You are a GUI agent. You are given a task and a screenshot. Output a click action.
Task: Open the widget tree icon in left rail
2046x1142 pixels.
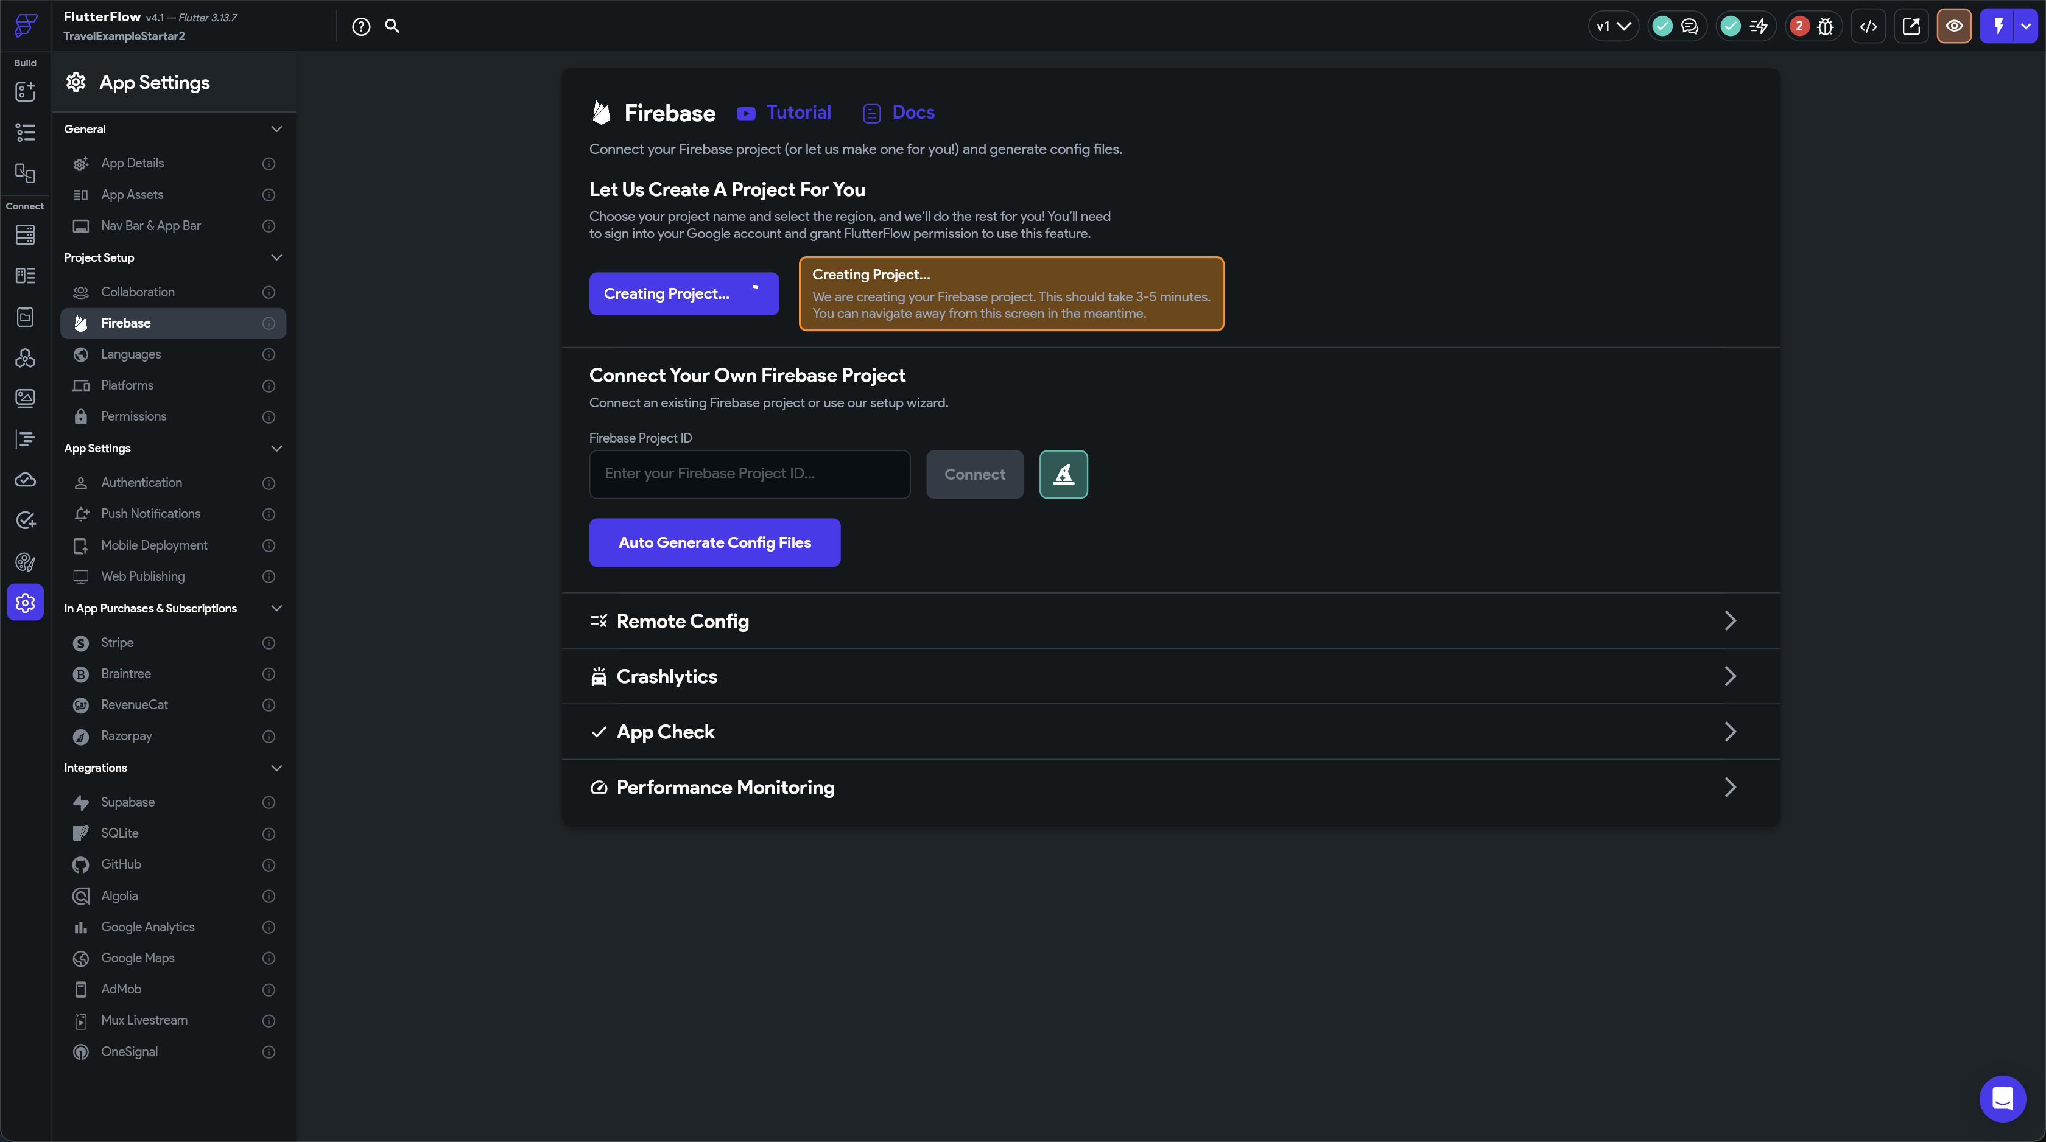pyautogui.click(x=24, y=132)
